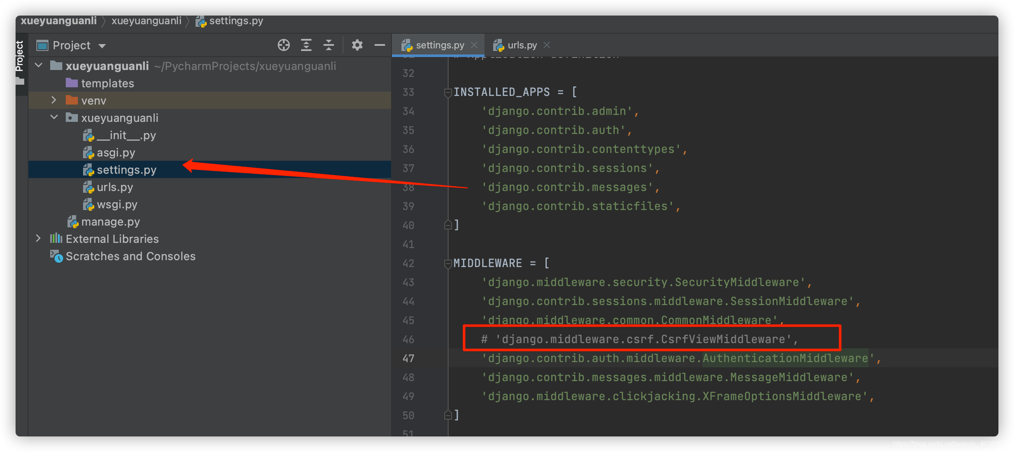This screenshot has width=1014, height=452.
Task: Click the External Libraries bar icon
Action: (x=56, y=239)
